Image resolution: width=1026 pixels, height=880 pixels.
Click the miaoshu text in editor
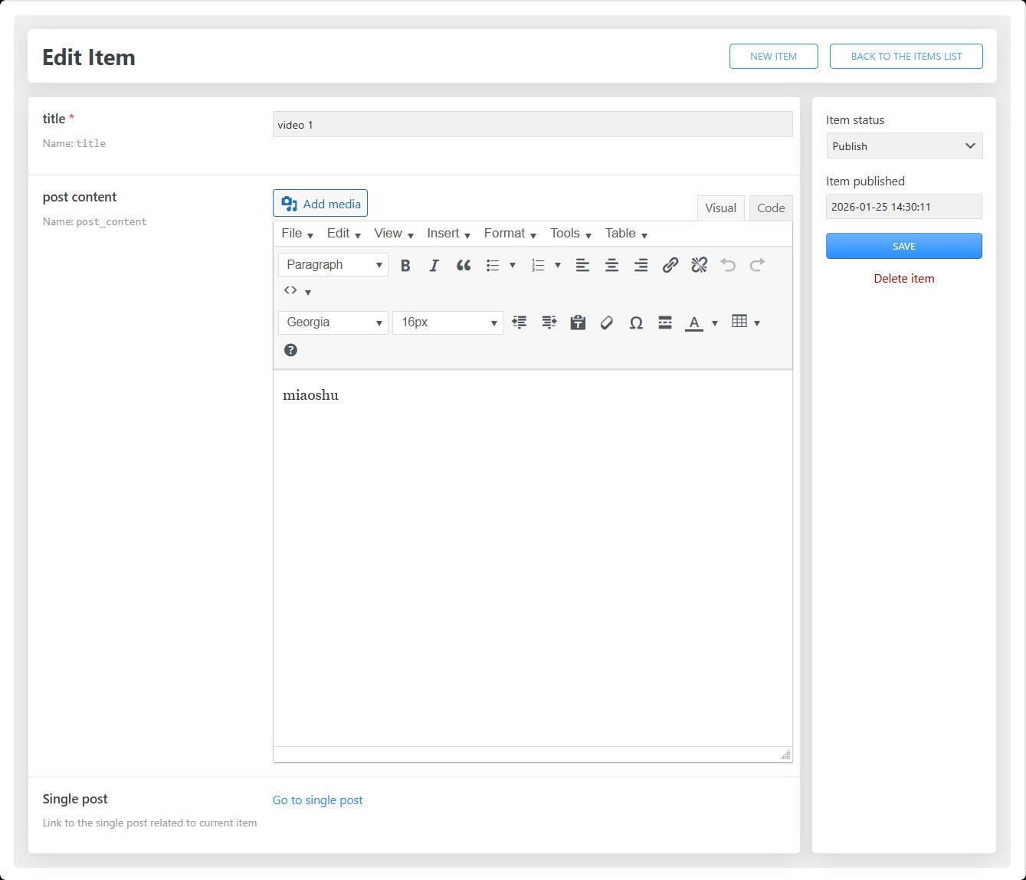tap(310, 395)
